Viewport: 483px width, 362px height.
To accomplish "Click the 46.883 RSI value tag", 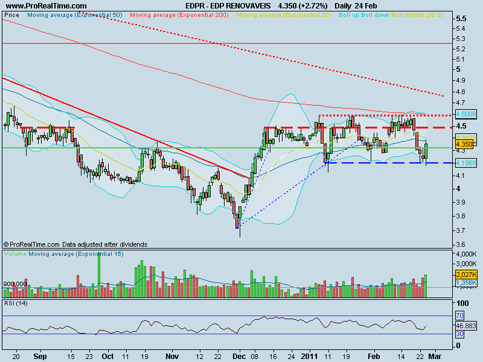I will pos(466,326).
